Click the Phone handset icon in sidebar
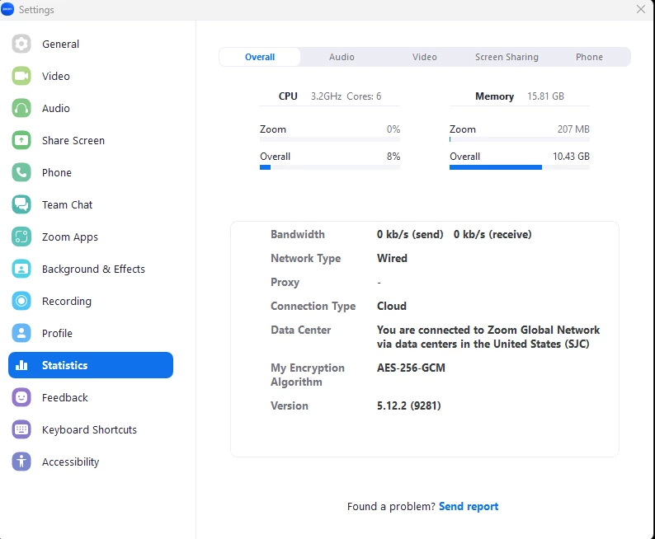Viewport: 655px width, 539px height. click(21, 172)
